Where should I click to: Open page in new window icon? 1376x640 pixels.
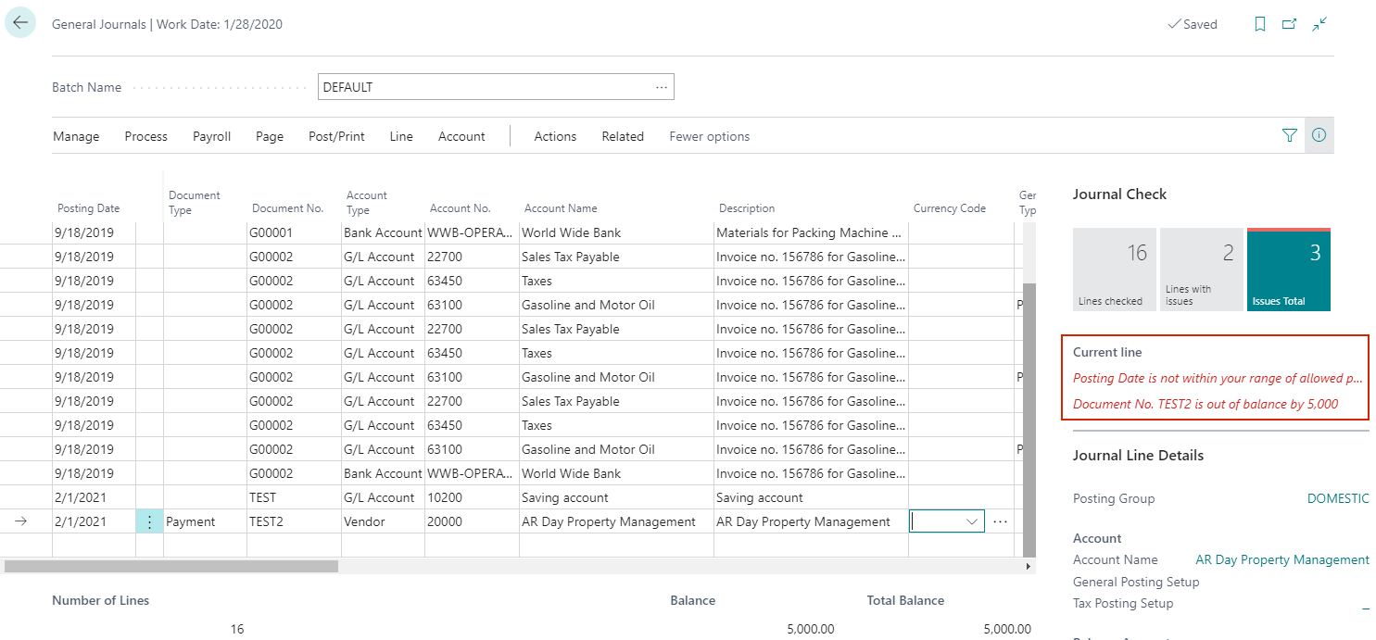coord(1289,23)
